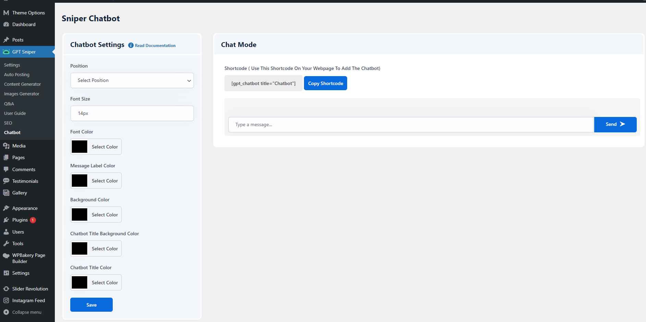The width and height of the screenshot is (646, 322).
Task: Open Auto Posting submenu item
Action: pyautogui.click(x=17, y=74)
